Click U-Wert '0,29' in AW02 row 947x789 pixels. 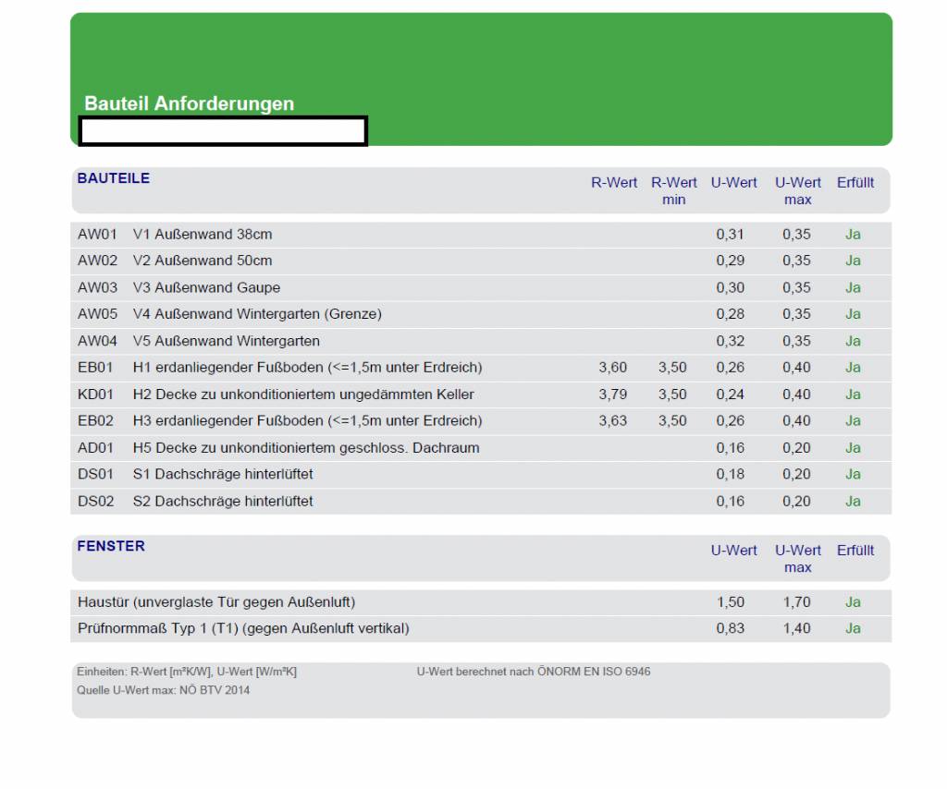tap(731, 261)
